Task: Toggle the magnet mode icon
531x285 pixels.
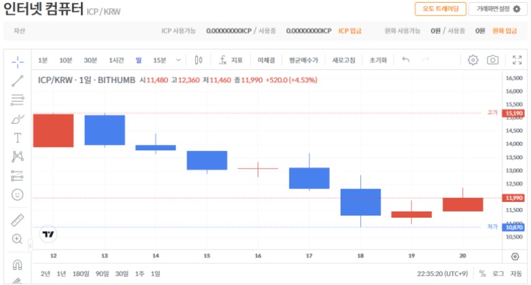Action: (17, 265)
